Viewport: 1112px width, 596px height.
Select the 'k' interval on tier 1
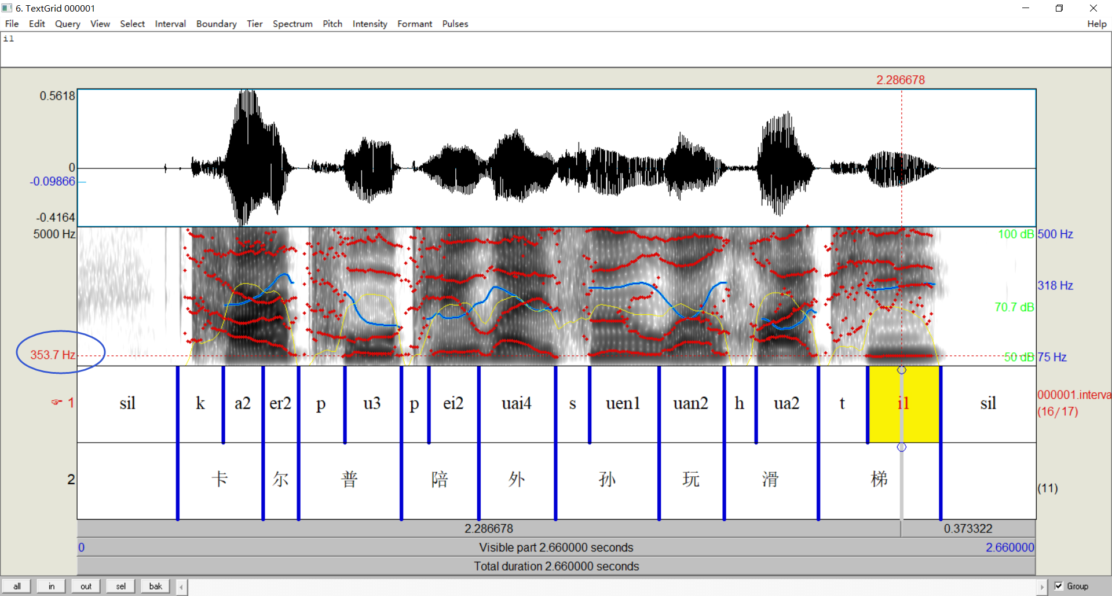coord(200,403)
